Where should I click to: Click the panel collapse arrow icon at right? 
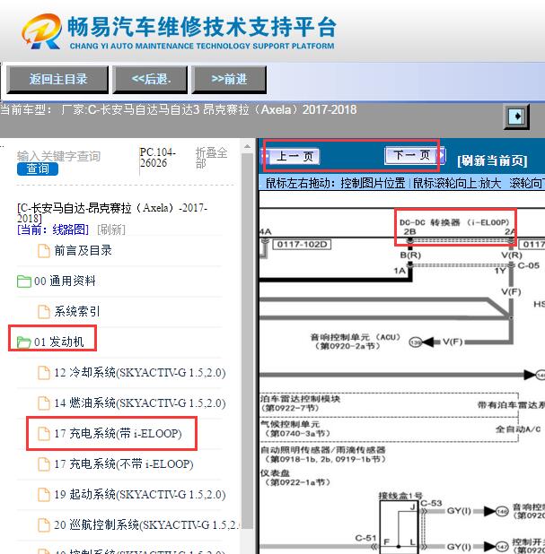pos(516,117)
